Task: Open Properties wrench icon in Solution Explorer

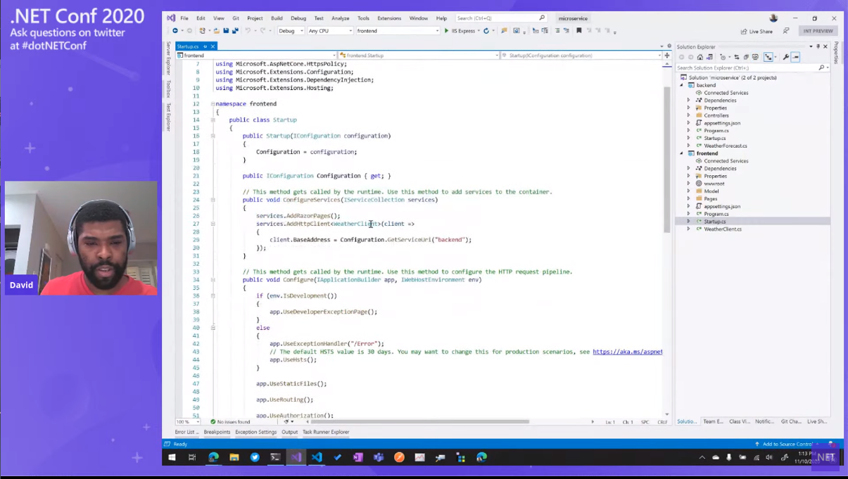Action: click(x=786, y=58)
